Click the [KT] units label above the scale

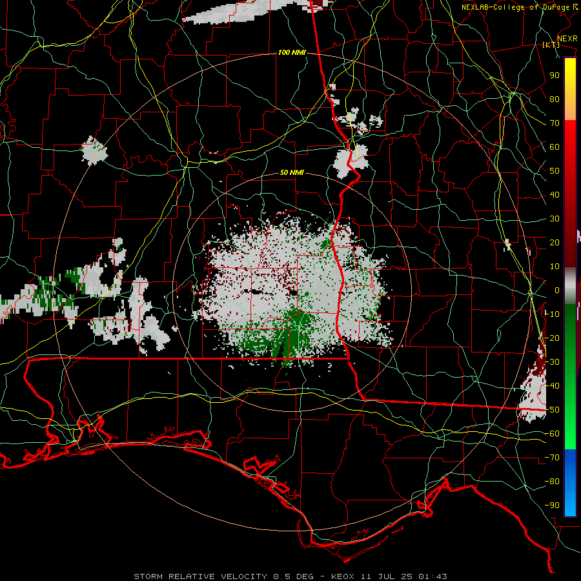tap(551, 45)
